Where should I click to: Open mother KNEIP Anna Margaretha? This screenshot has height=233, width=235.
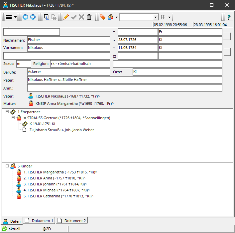point(74,104)
